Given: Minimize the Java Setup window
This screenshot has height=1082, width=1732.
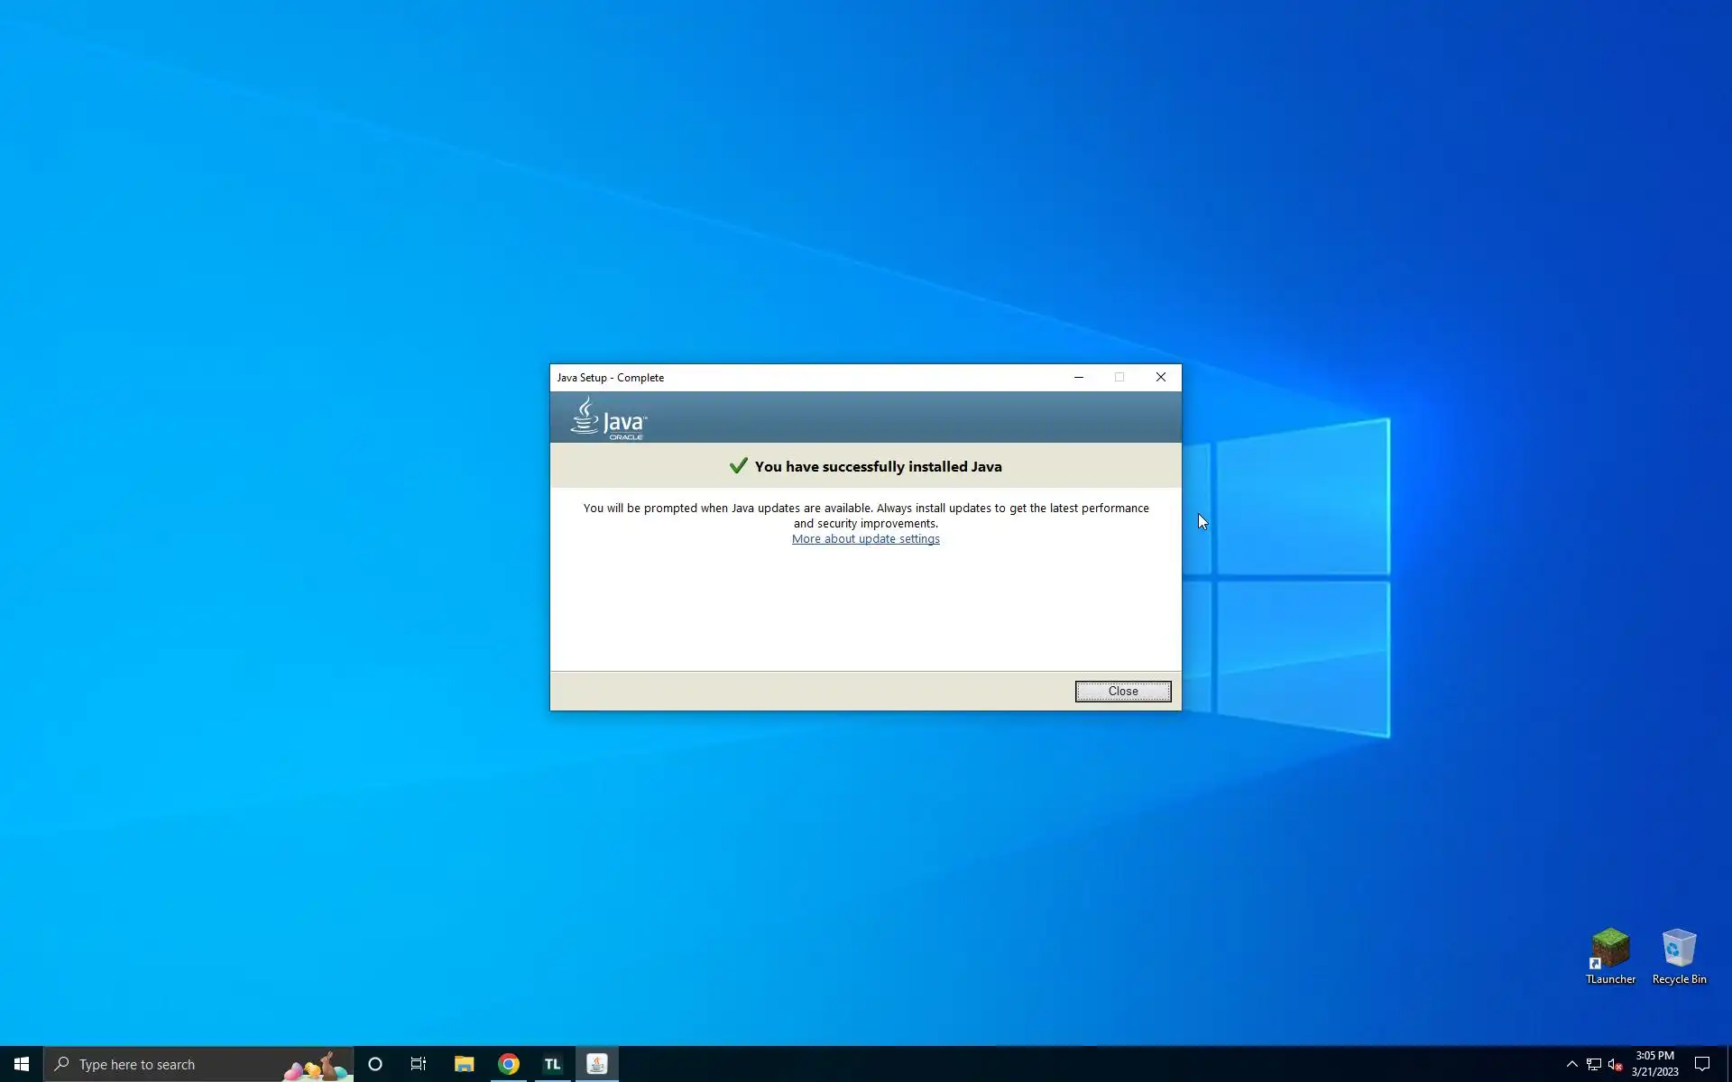Looking at the screenshot, I should [x=1078, y=377].
